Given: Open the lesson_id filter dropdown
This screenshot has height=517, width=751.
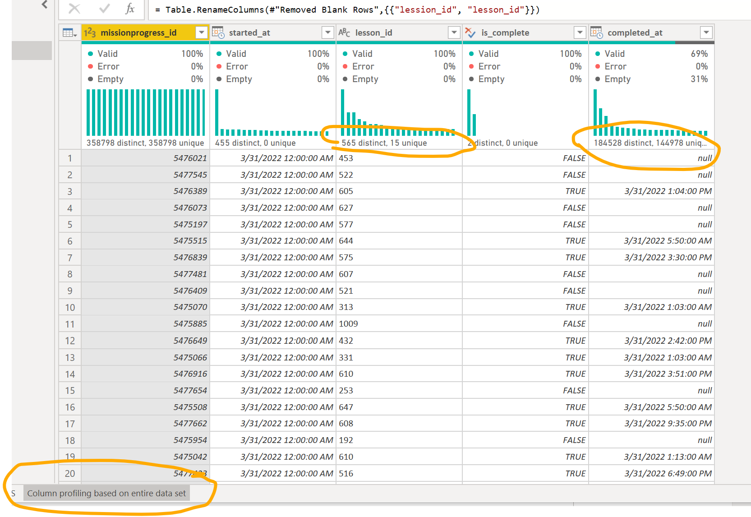Looking at the screenshot, I should [454, 32].
